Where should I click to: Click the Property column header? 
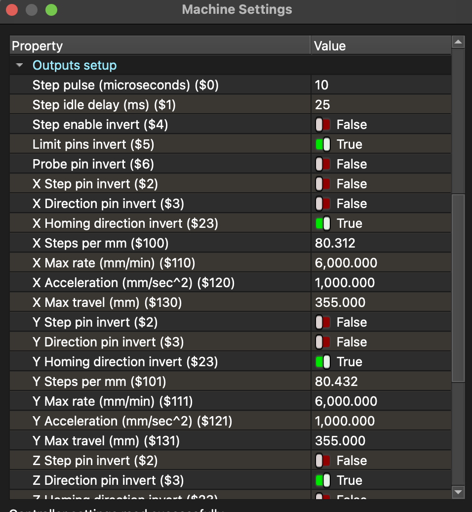coord(160,46)
